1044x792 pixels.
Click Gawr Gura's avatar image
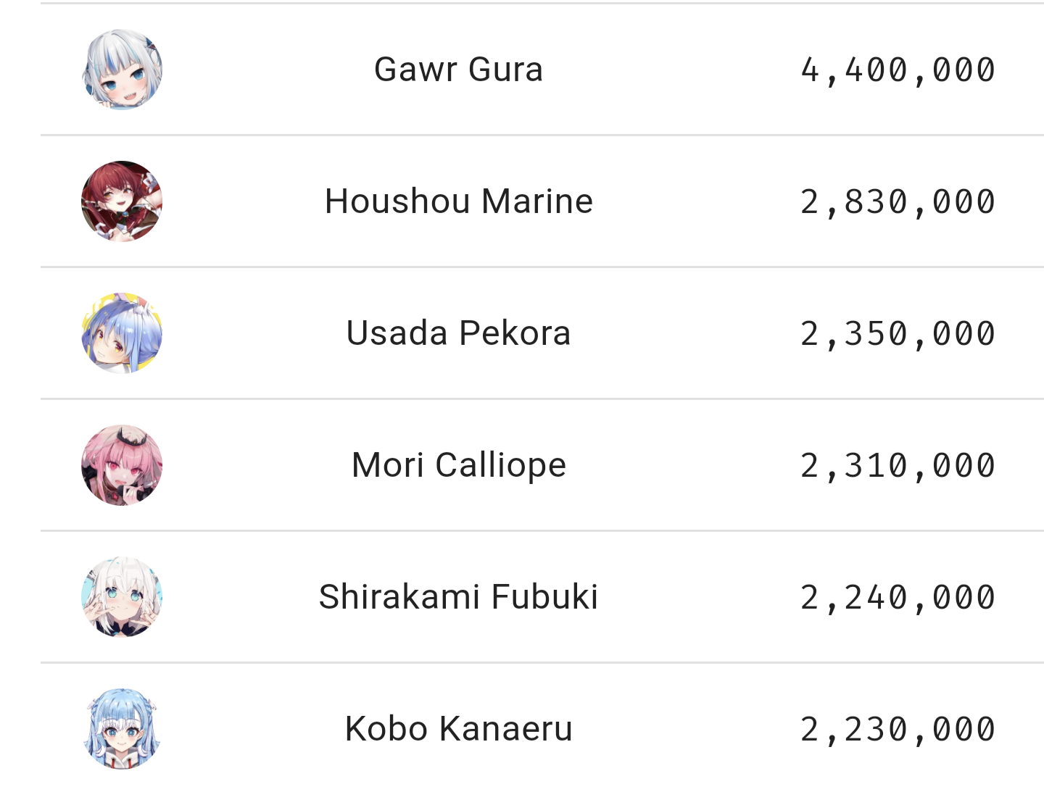pos(122,70)
